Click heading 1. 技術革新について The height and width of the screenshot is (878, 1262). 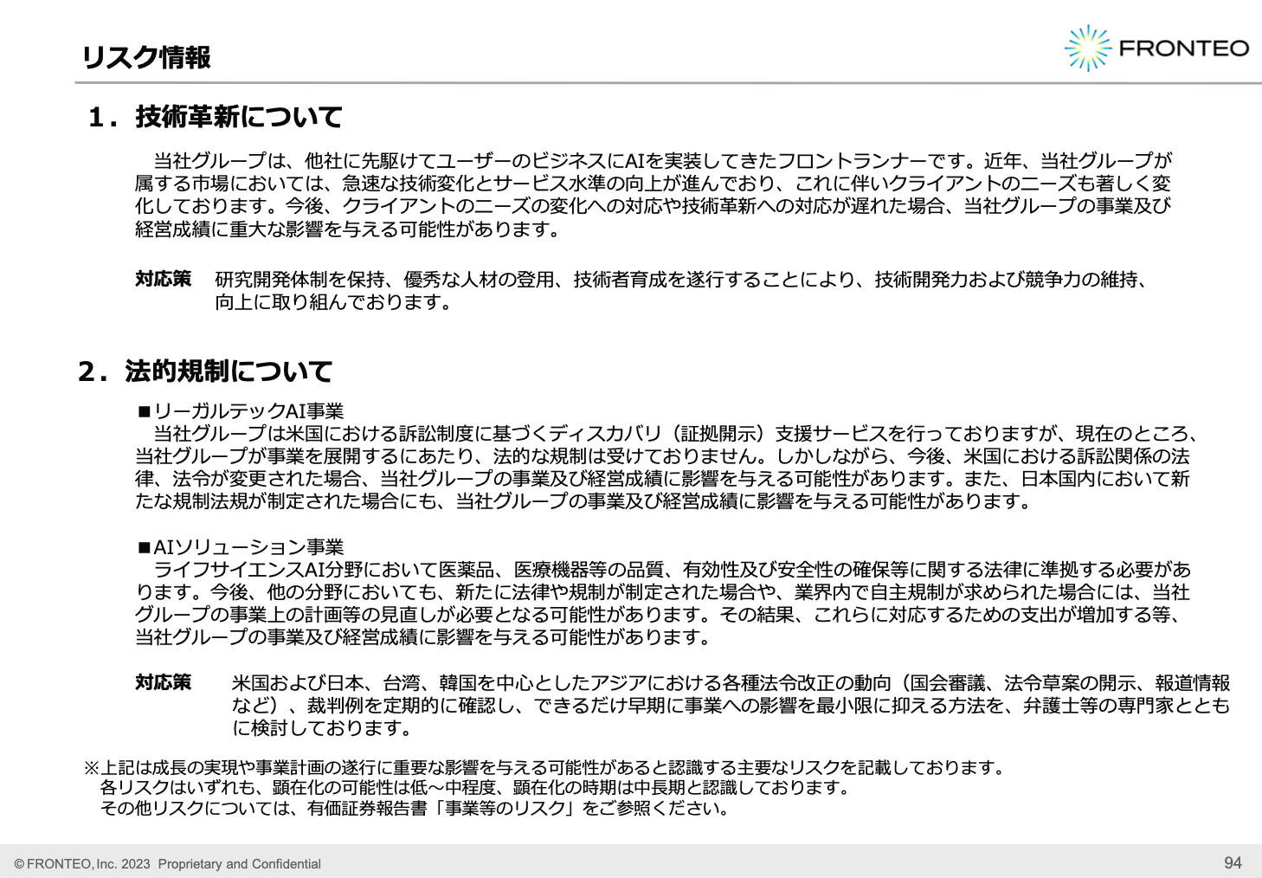216,117
